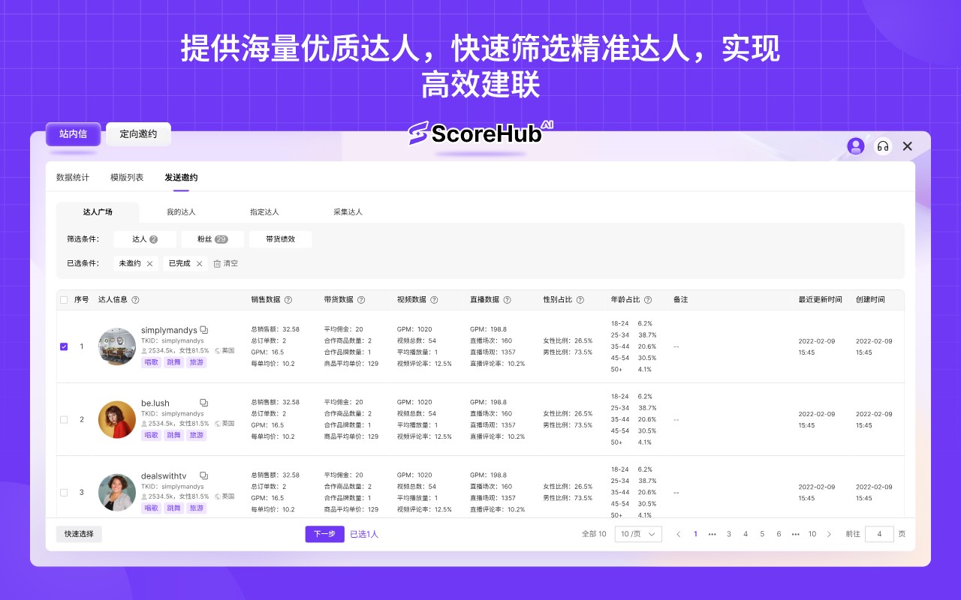
Task: Open the headphone customer support icon
Action: click(x=883, y=146)
